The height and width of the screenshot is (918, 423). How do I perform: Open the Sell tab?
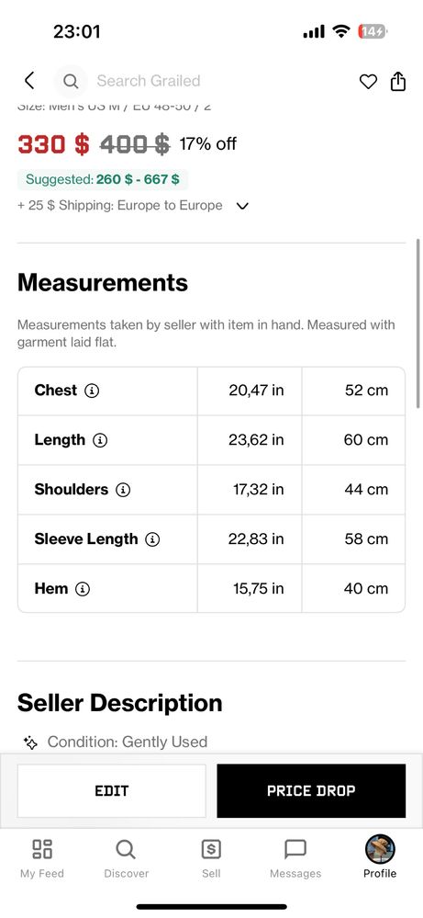click(x=211, y=857)
